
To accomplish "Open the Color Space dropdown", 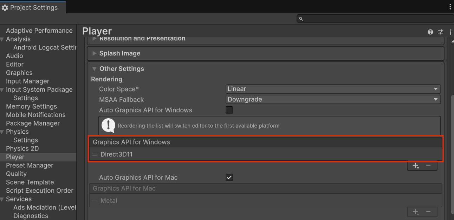I will tap(333, 89).
